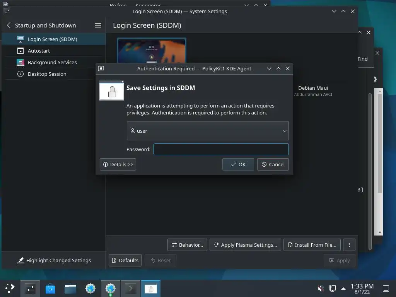Expand hidden system tray icons
This screenshot has width=396, height=297.
[x=343, y=288]
